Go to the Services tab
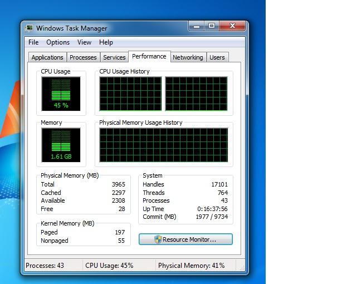342x284 pixels. pos(114,57)
